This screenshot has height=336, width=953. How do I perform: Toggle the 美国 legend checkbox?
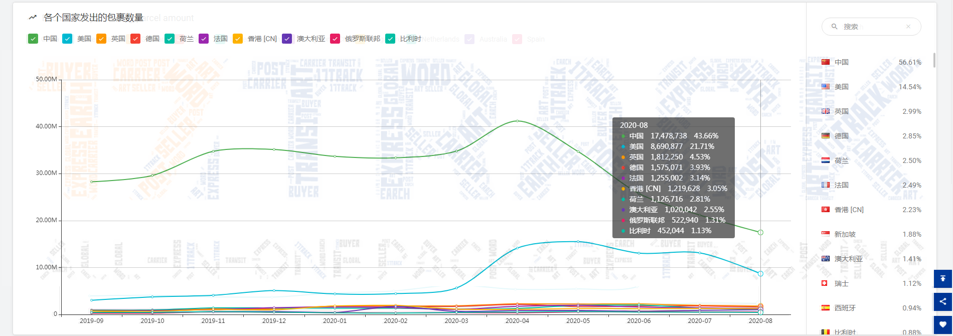[x=67, y=39]
